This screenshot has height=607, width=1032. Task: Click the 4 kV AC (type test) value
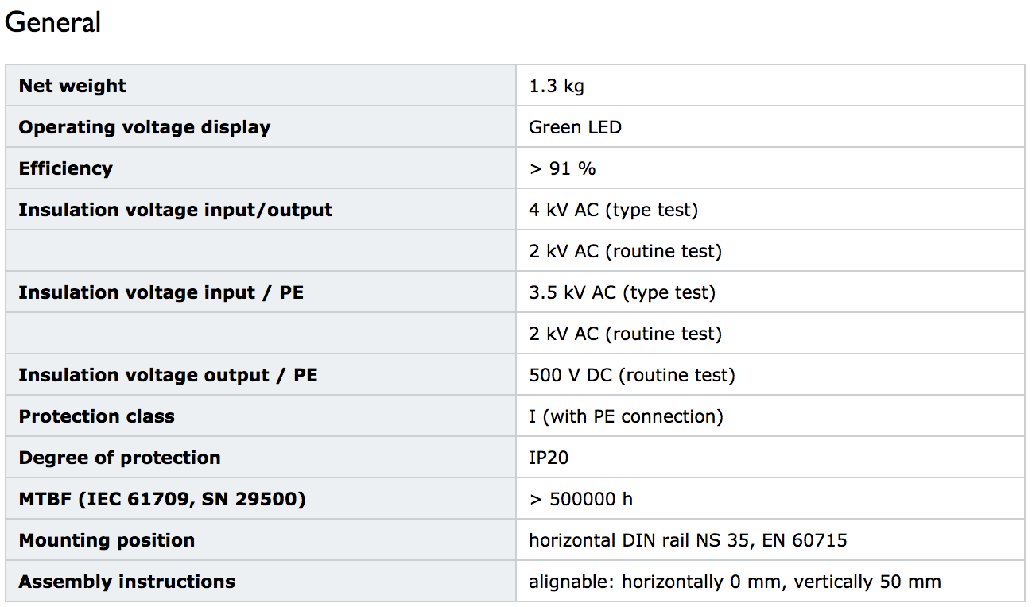pyautogui.click(x=613, y=210)
